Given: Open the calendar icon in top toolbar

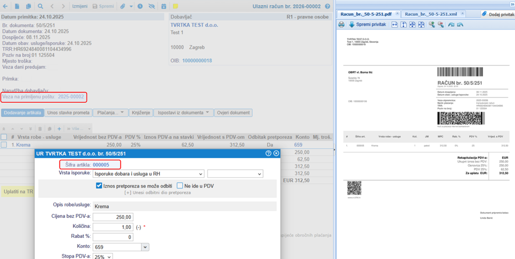Looking at the screenshot, I should point(164,6).
